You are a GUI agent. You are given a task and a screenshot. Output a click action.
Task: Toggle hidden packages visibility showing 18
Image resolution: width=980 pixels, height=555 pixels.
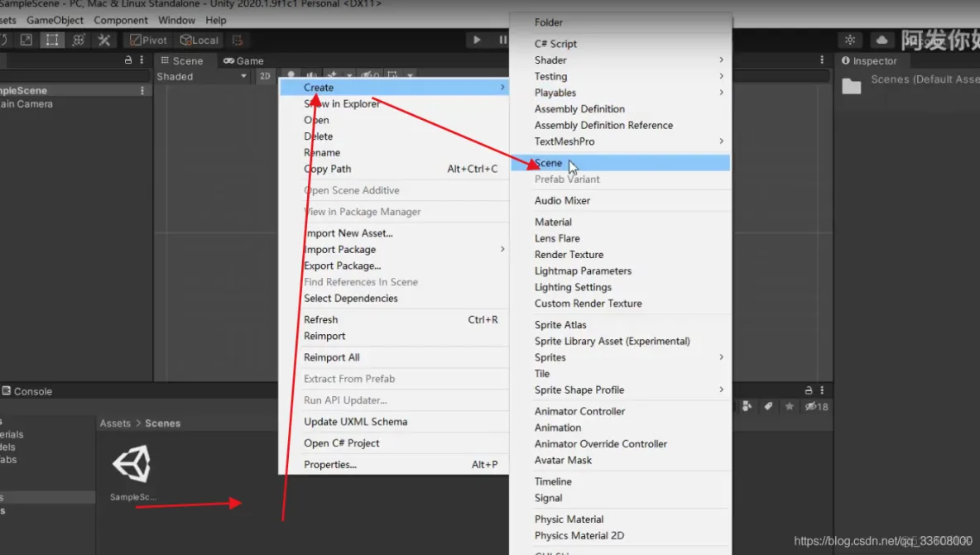click(816, 406)
